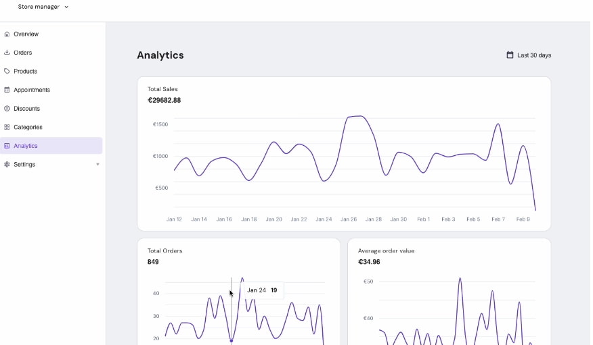Image resolution: width=593 pixels, height=345 pixels.
Task: Go to the Orders page
Action: pos(23,53)
